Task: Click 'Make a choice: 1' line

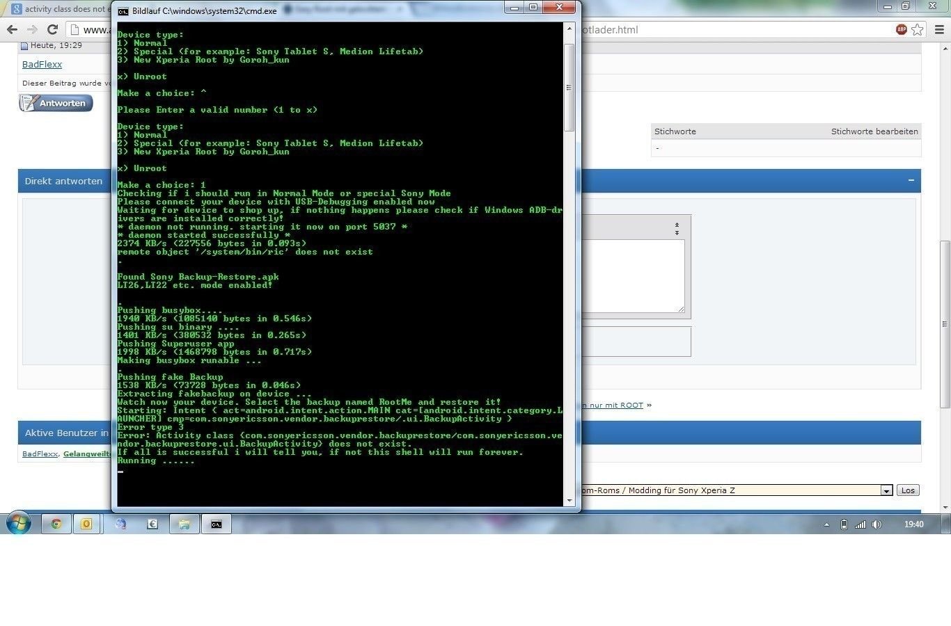Action: 162,185
